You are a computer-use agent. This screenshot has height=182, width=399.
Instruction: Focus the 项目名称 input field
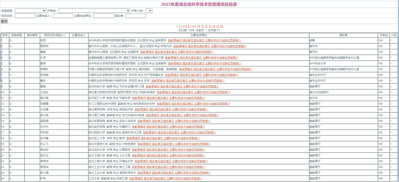click(25, 16)
